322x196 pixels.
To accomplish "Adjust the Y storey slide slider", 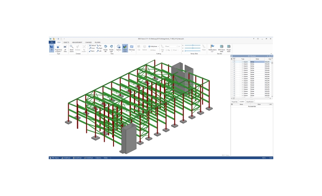I will pos(192,48).
